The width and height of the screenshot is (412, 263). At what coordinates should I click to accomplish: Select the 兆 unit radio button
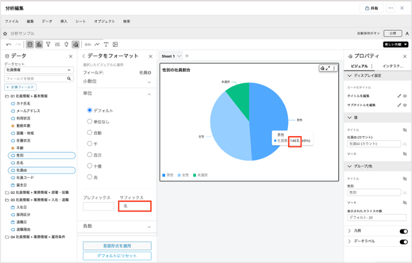coord(90,177)
